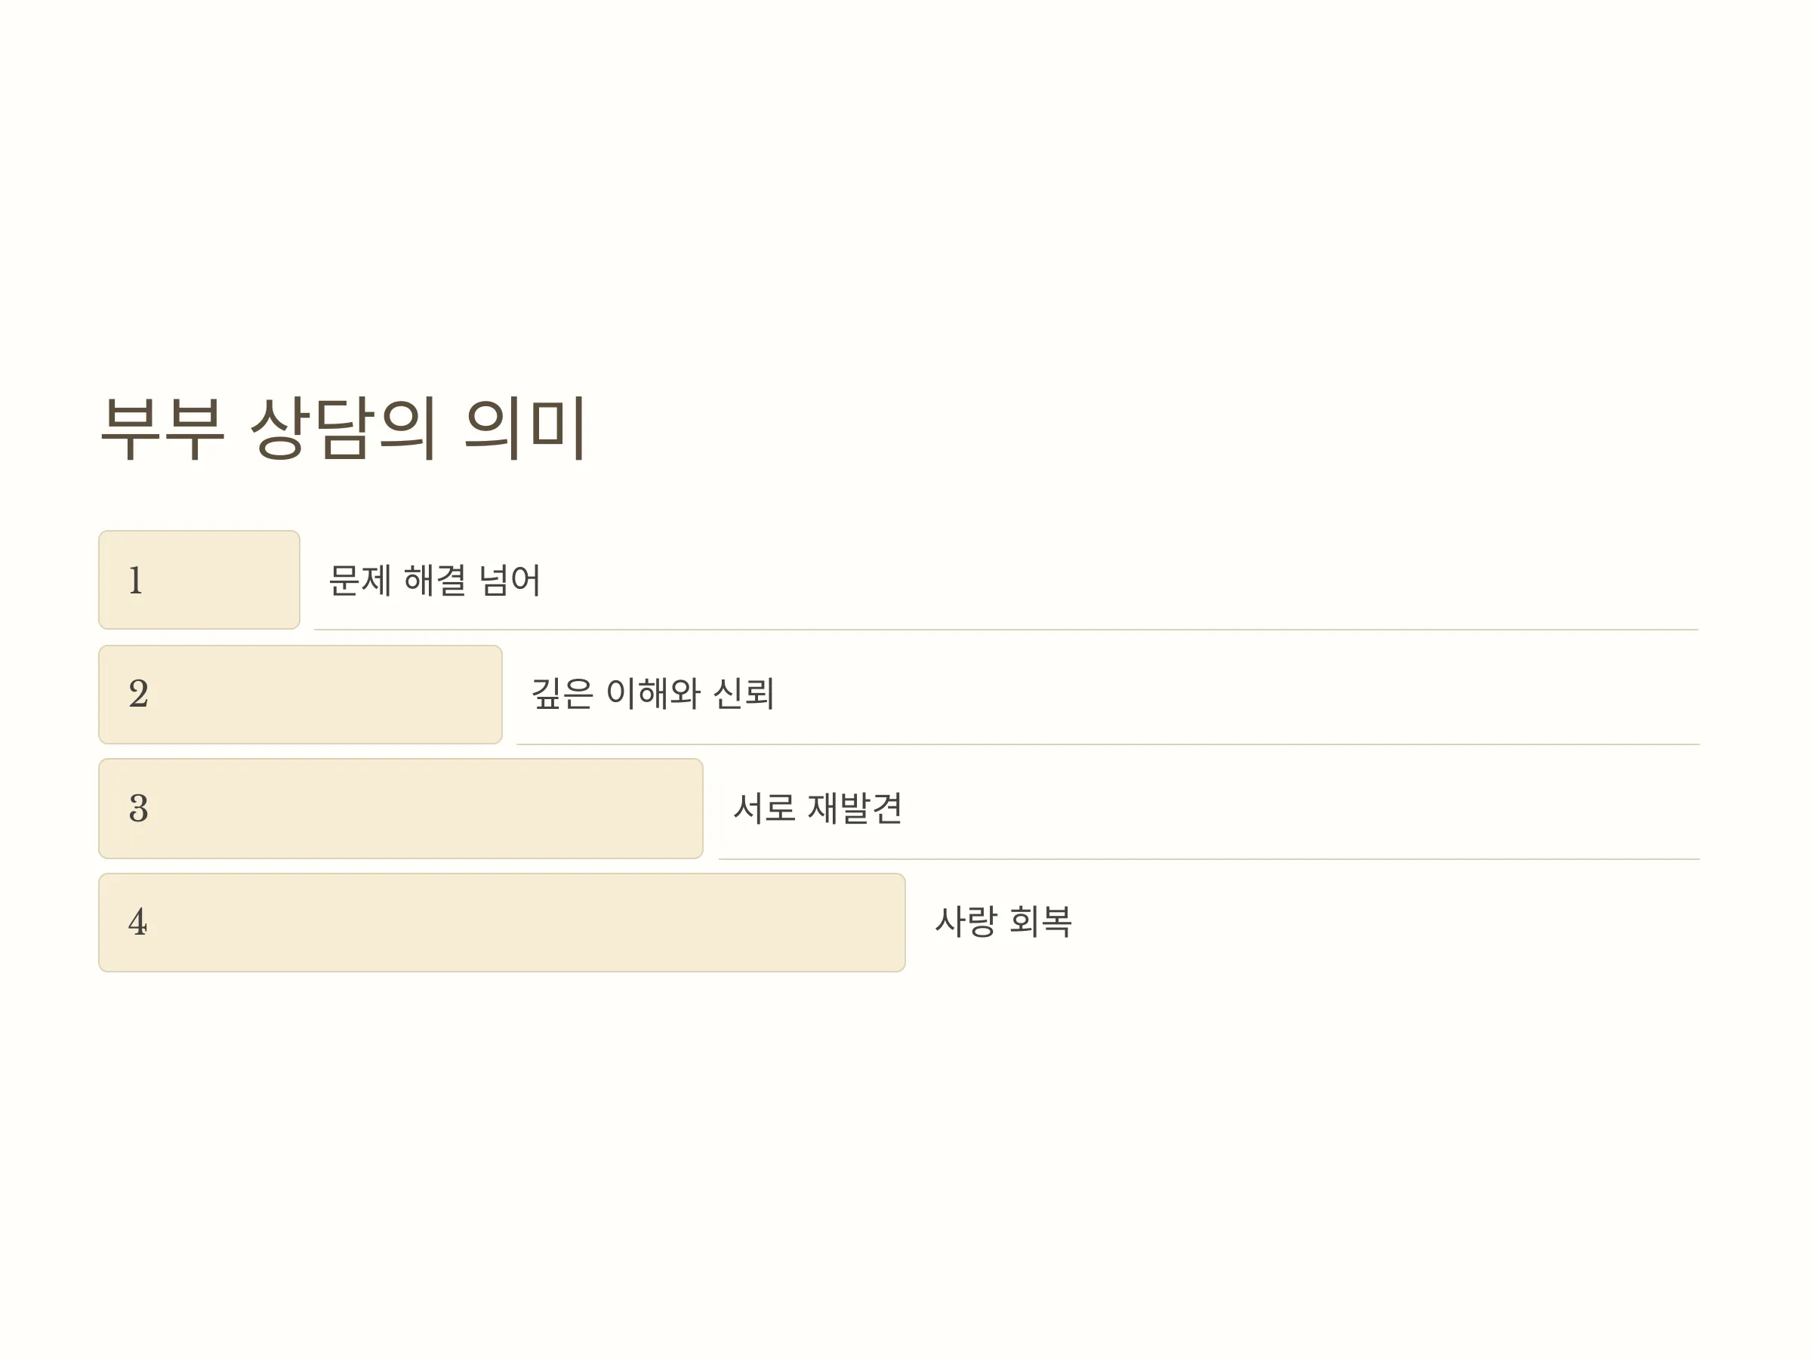Select the step 4 numbered box

coord(501,923)
